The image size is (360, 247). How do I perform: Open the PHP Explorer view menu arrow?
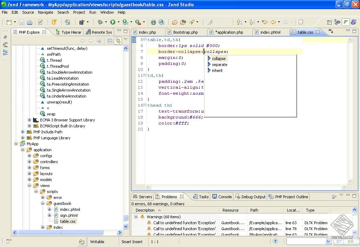[125, 39]
